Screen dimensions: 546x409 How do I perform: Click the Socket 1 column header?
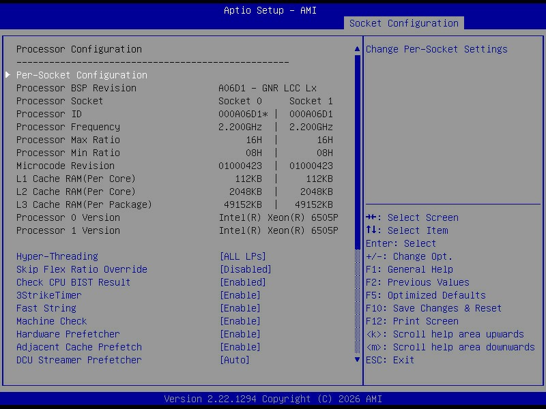click(x=311, y=101)
